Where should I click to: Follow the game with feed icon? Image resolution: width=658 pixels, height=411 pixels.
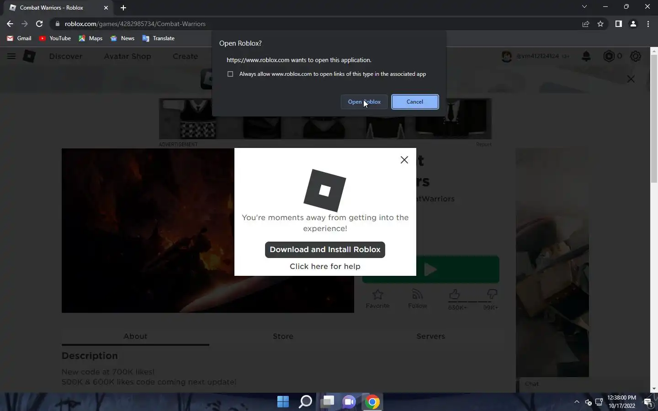click(417, 299)
